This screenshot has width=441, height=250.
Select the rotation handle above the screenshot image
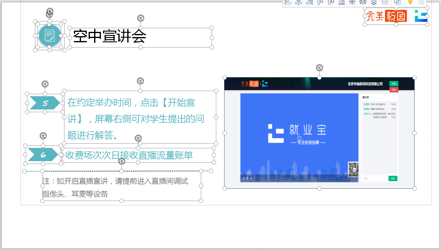pyautogui.click(x=319, y=68)
